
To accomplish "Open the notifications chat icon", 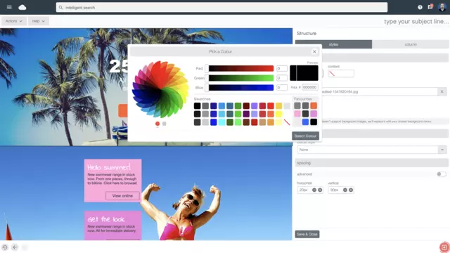I will click(430, 6).
